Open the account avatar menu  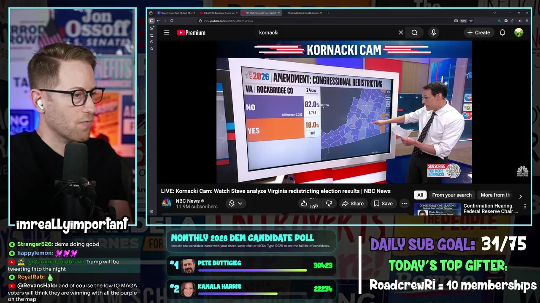tap(519, 32)
